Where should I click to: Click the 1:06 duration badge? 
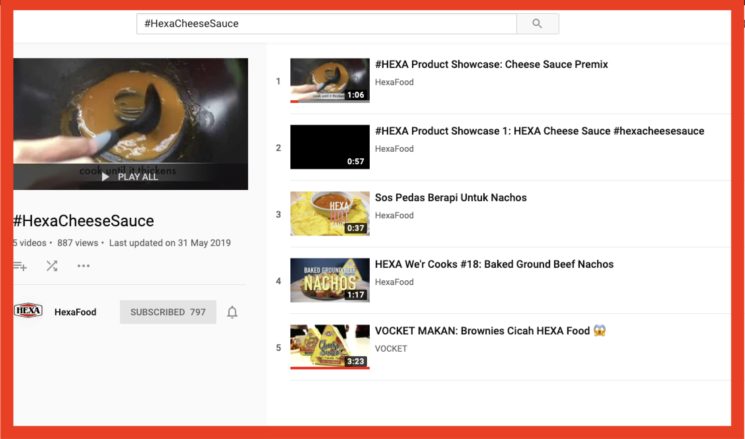pyautogui.click(x=355, y=95)
